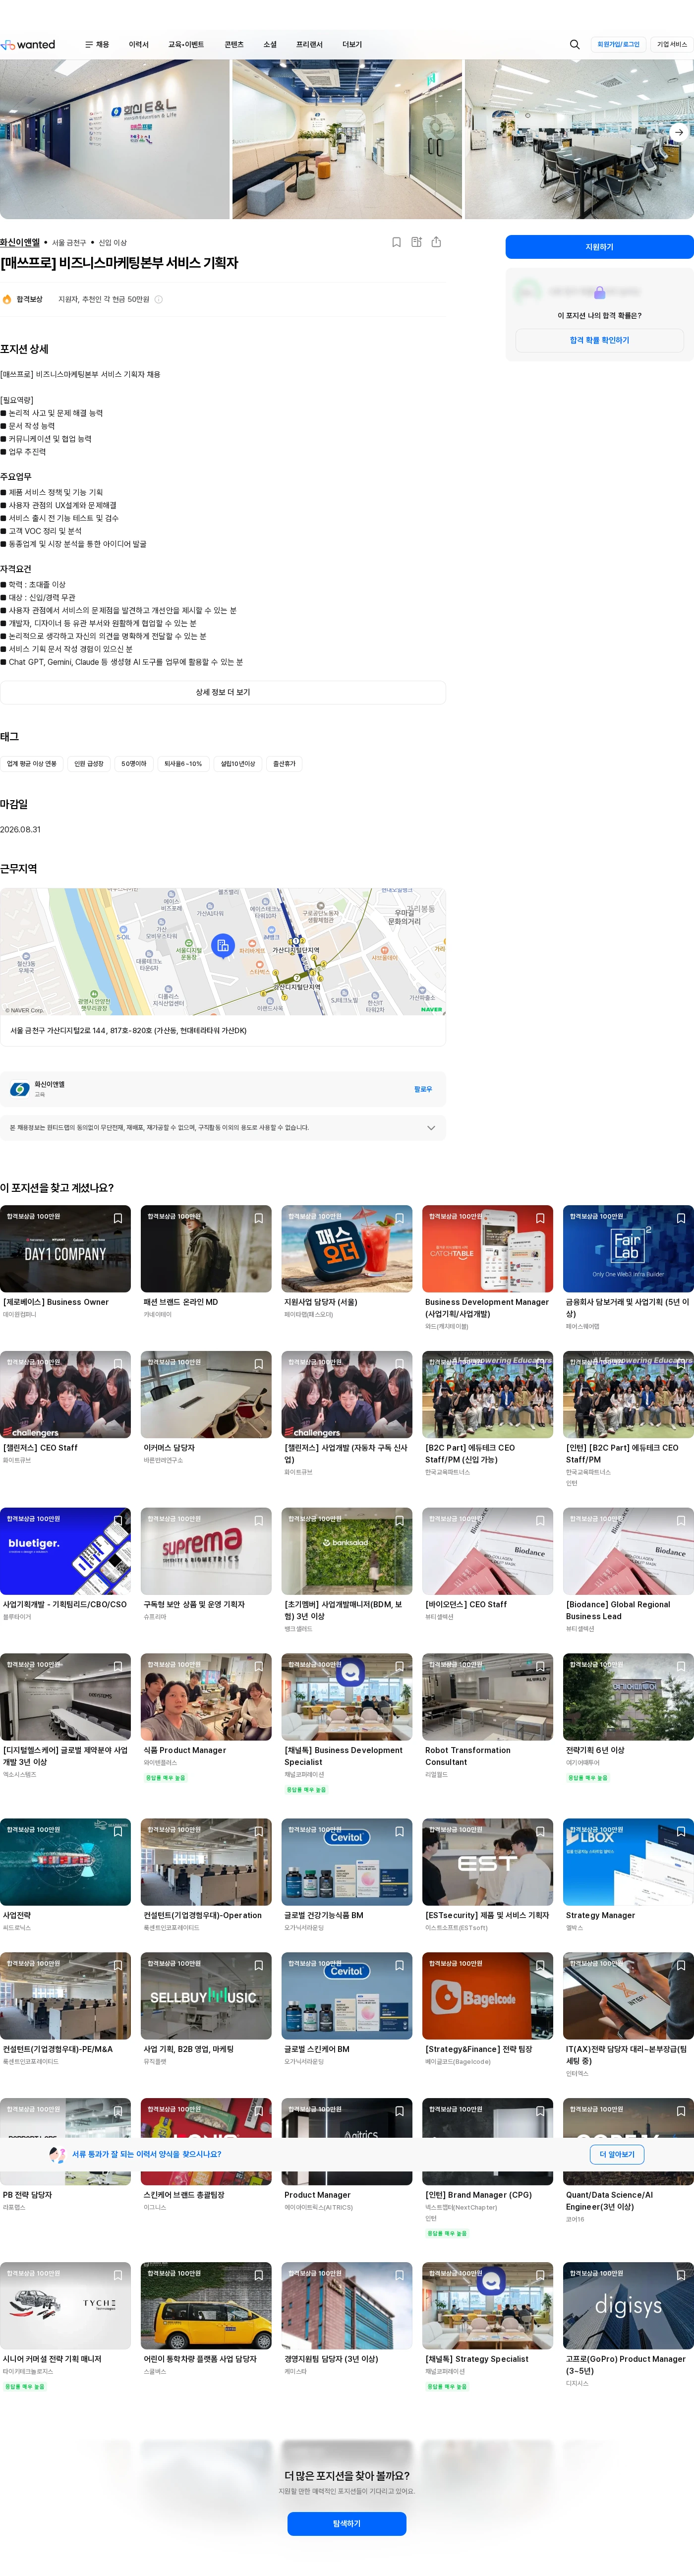Bookmark the 이커머스 담당자 card

259,1365
